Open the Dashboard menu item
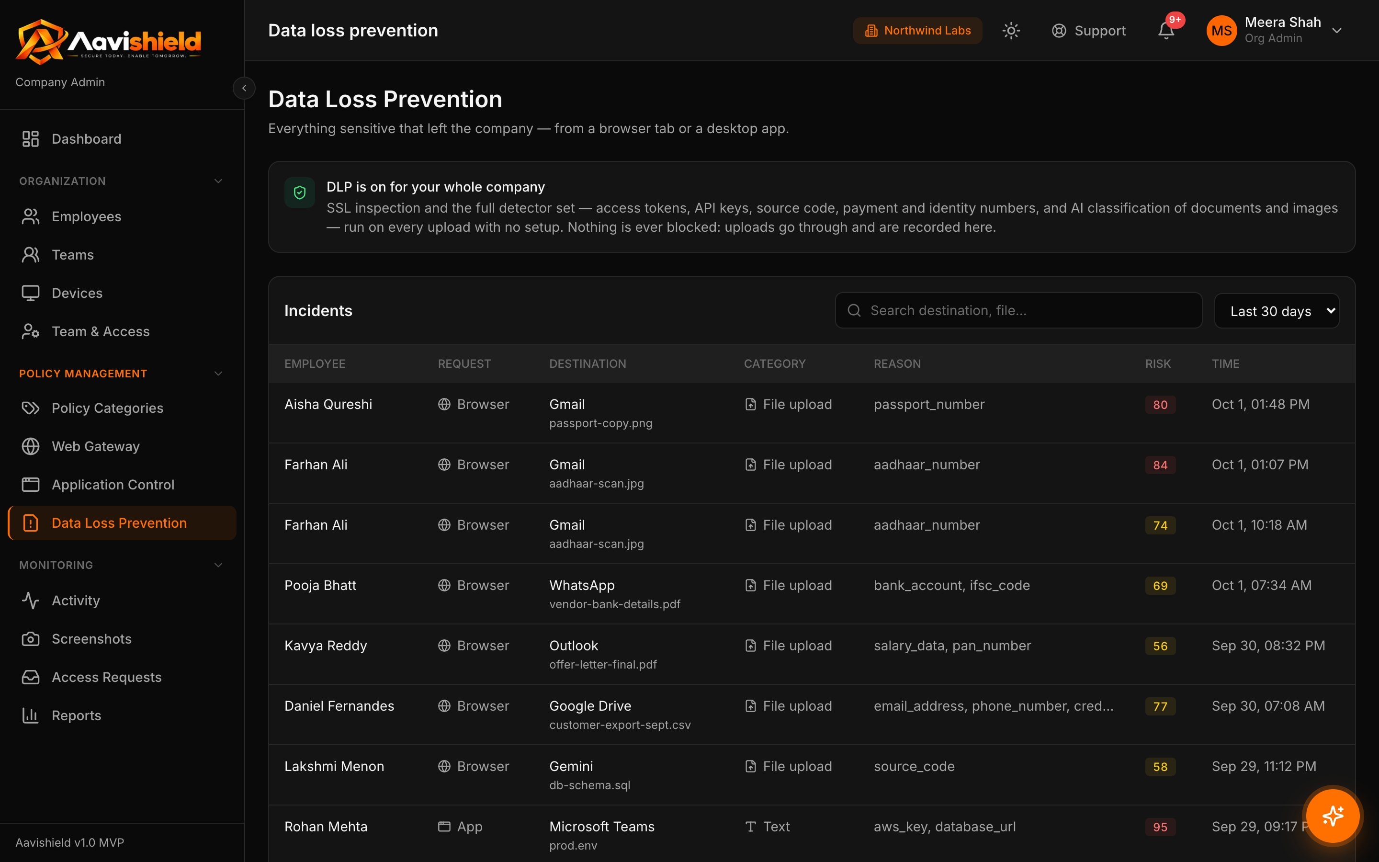The image size is (1379, 862). 122,138
